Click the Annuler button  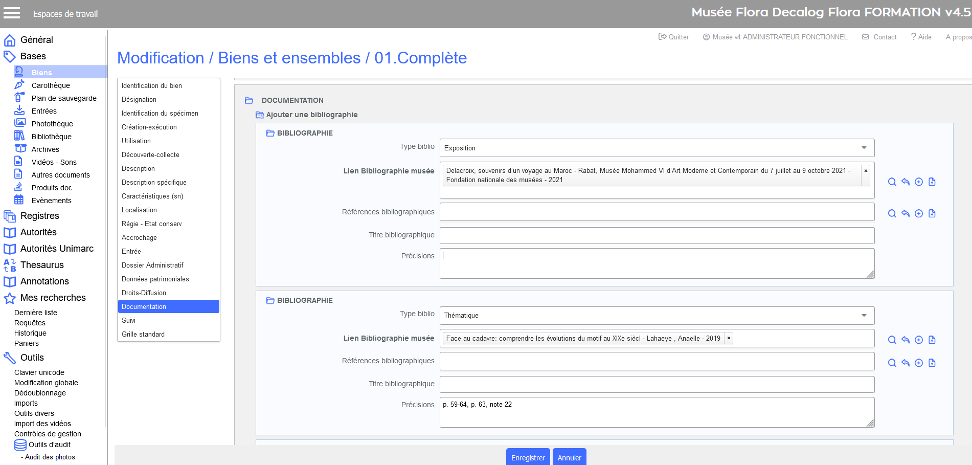click(x=569, y=457)
